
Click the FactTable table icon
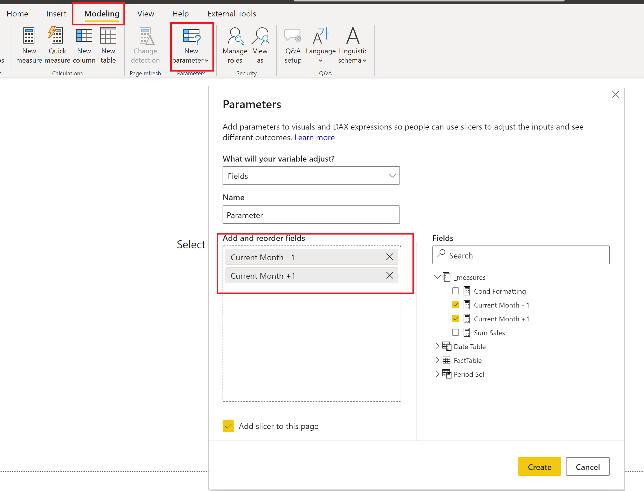[x=446, y=360]
